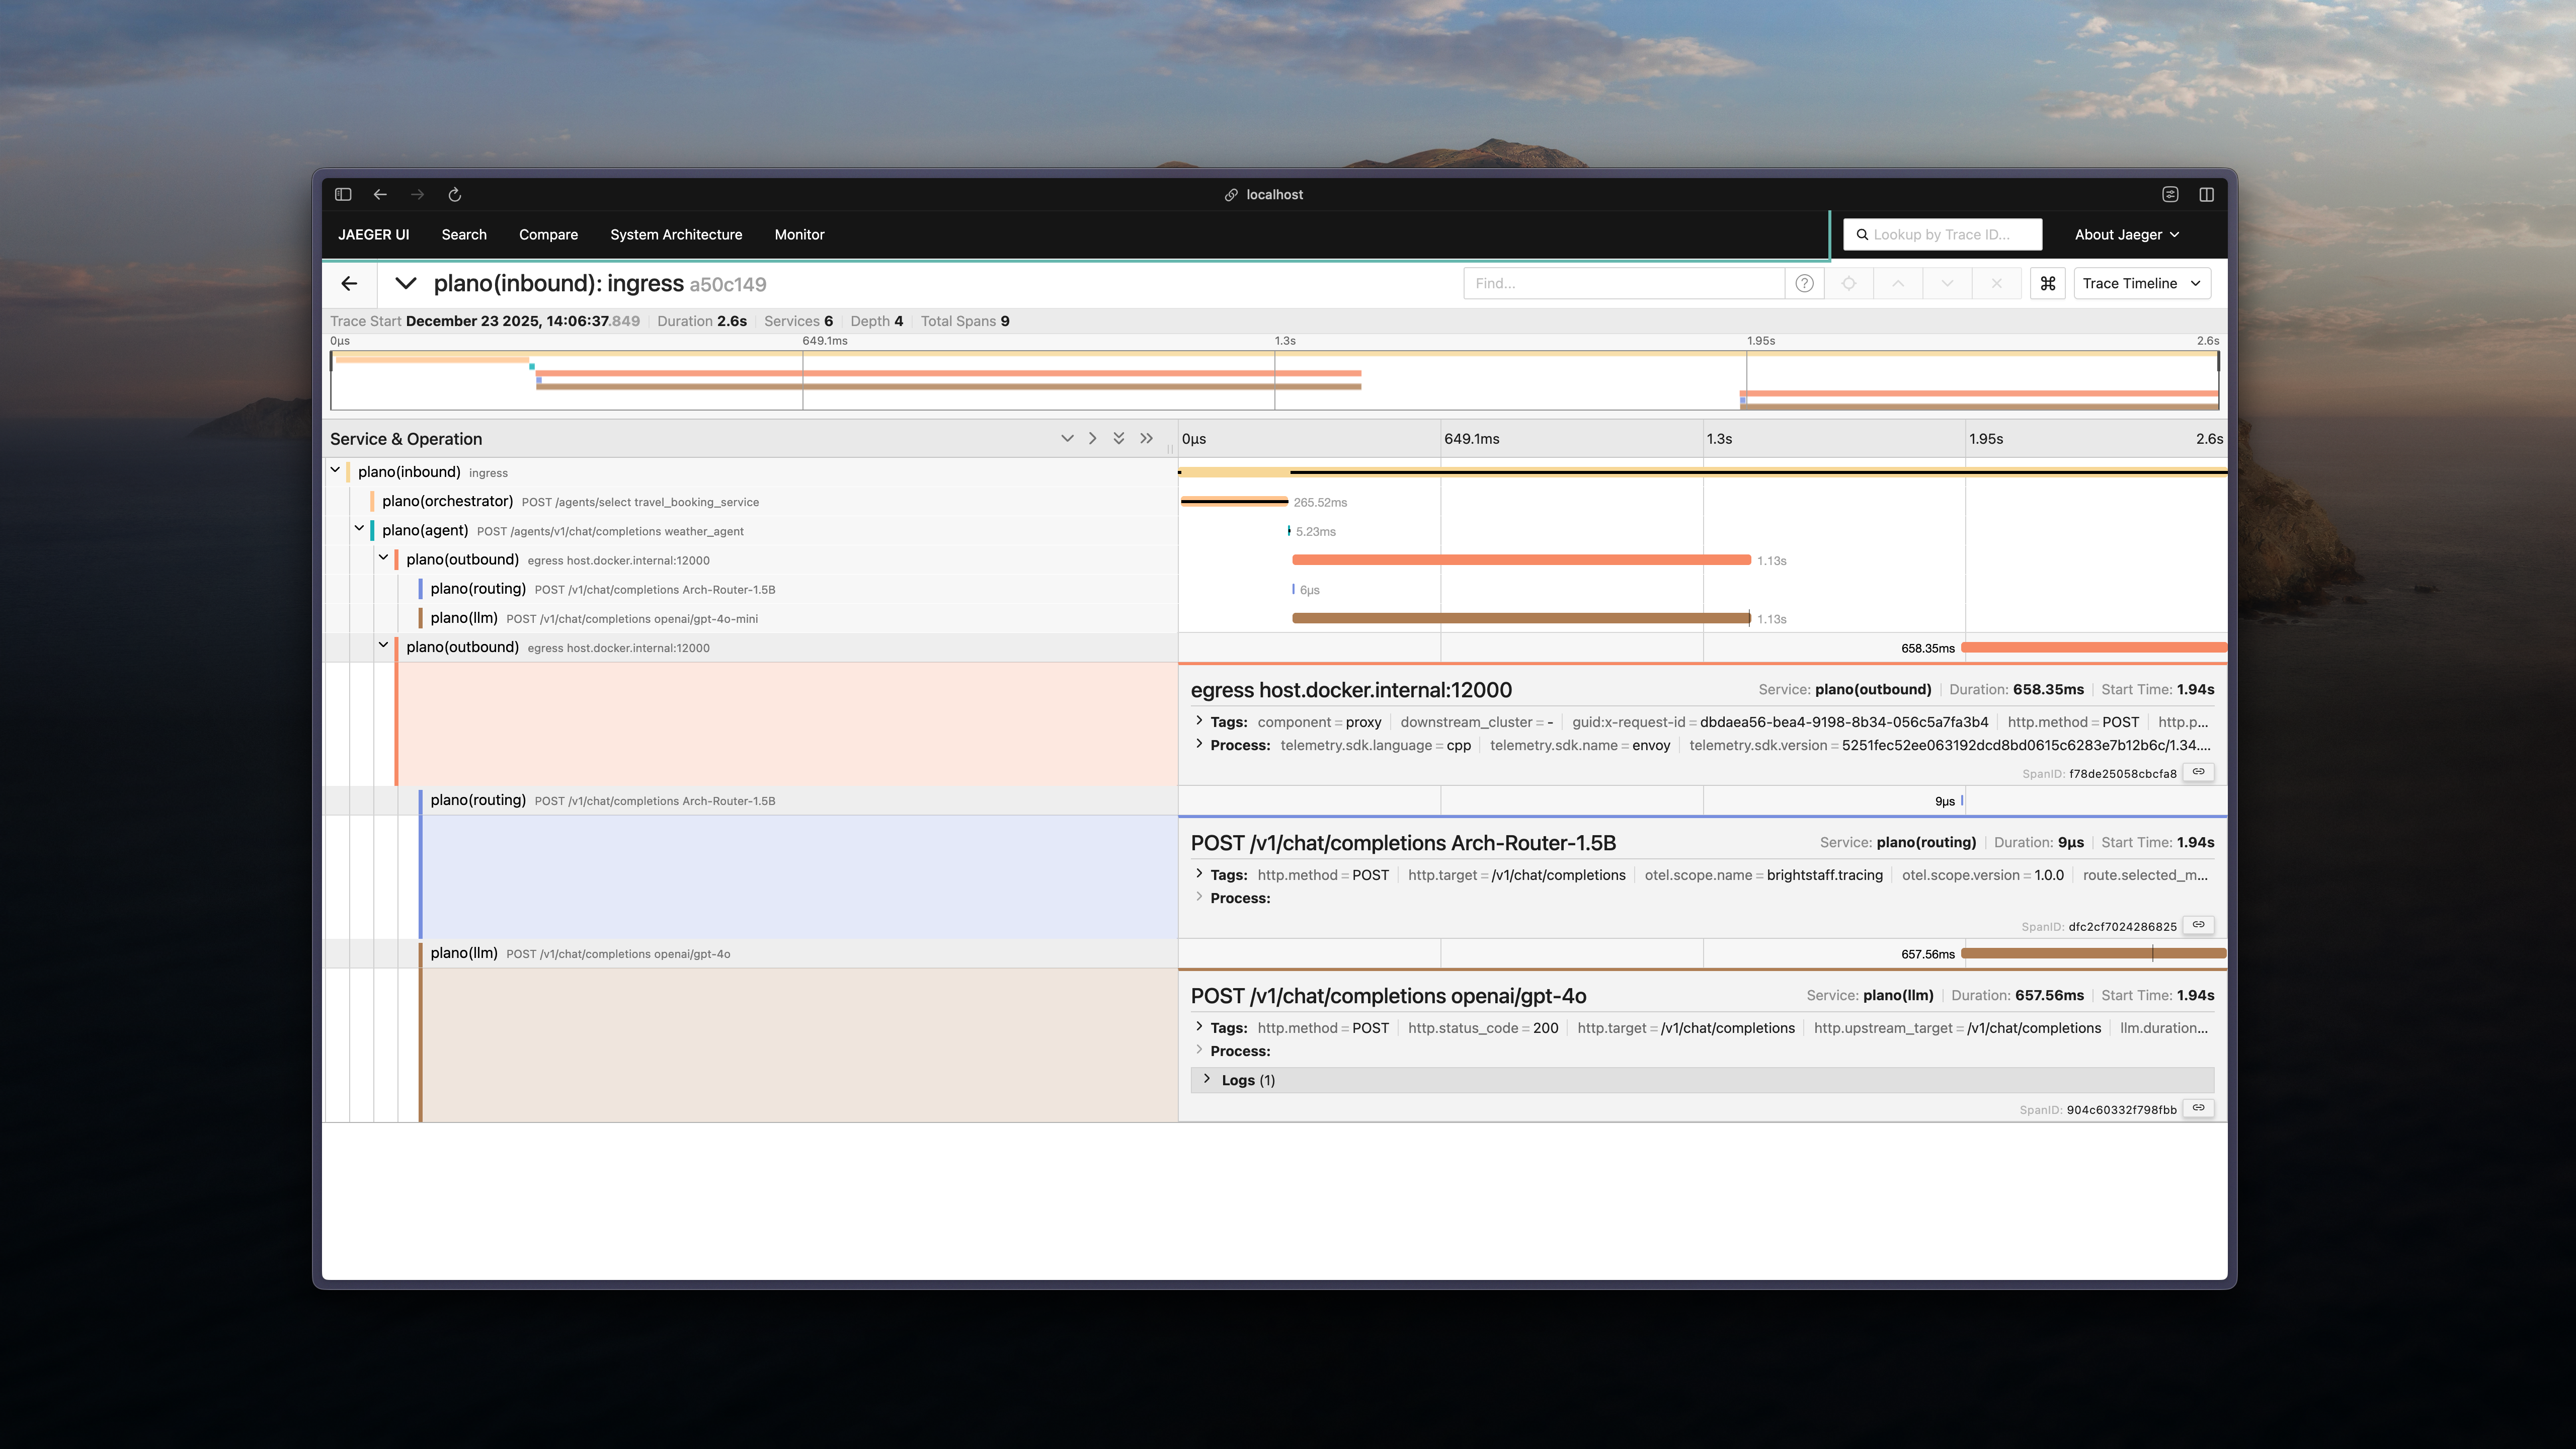Viewport: 2576px width, 1449px height.
Task: Copy link for span 904c60332f798fbb
Action: pyautogui.click(x=2198, y=1108)
